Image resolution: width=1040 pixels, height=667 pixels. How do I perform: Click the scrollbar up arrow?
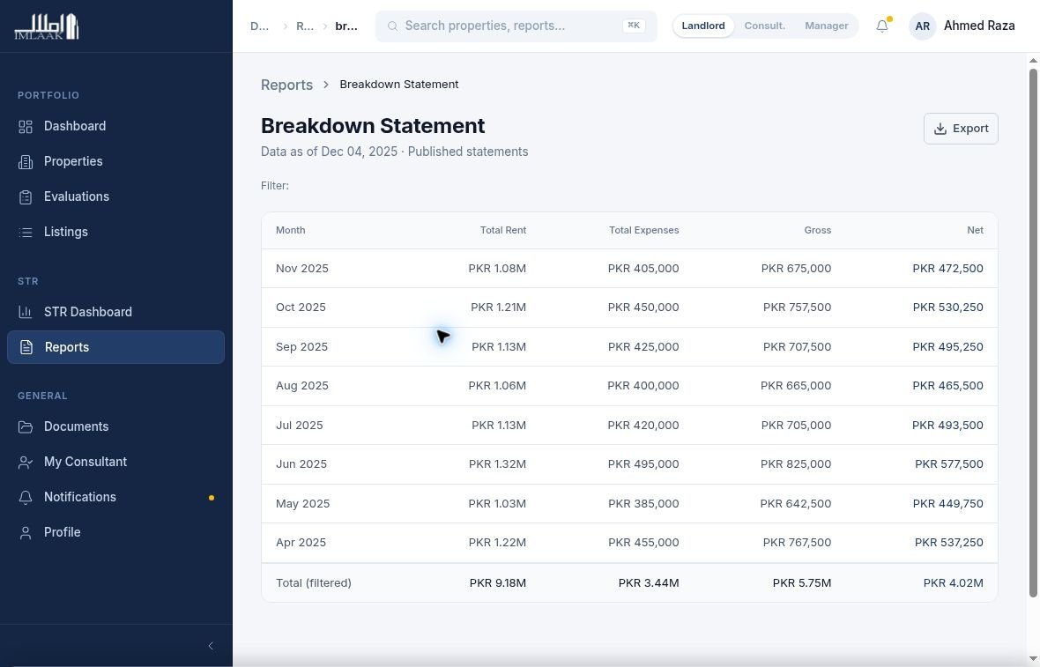point(1033,60)
